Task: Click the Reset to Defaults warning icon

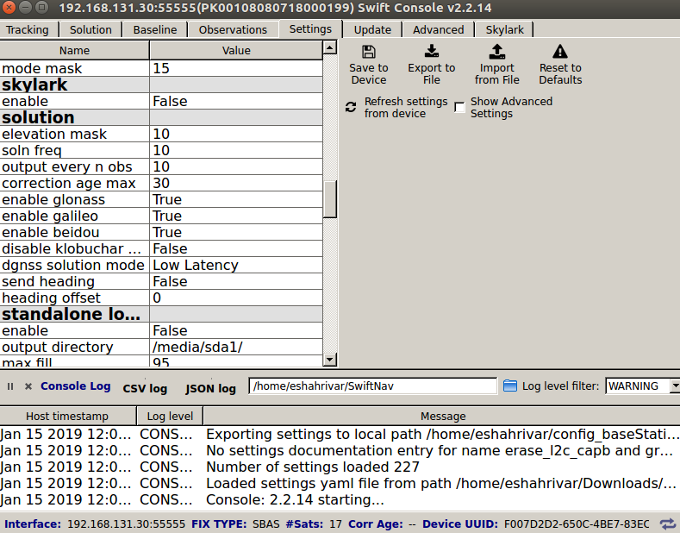Action: click(x=560, y=52)
